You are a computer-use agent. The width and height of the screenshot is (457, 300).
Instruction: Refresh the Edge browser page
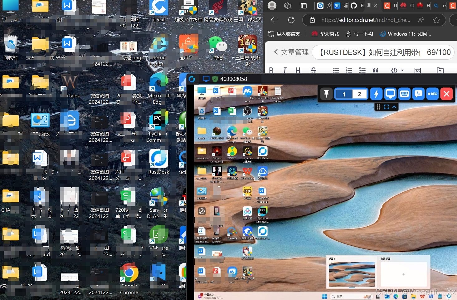[291, 20]
